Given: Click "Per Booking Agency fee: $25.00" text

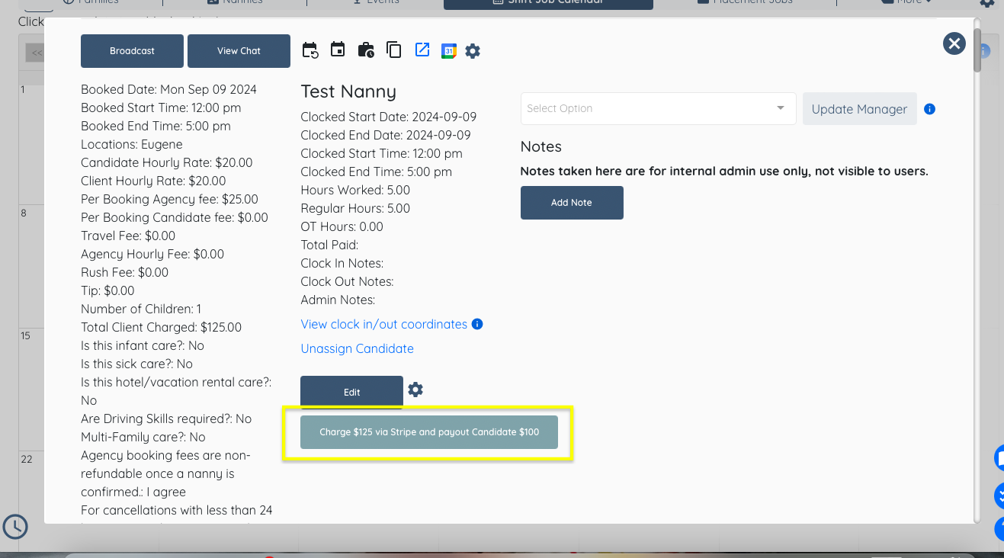Looking at the screenshot, I should 169,199.
